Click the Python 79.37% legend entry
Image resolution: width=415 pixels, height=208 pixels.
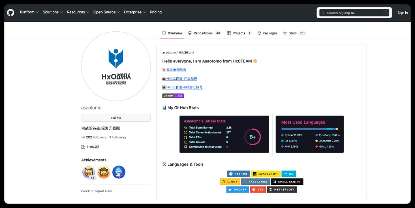point(292,135)
